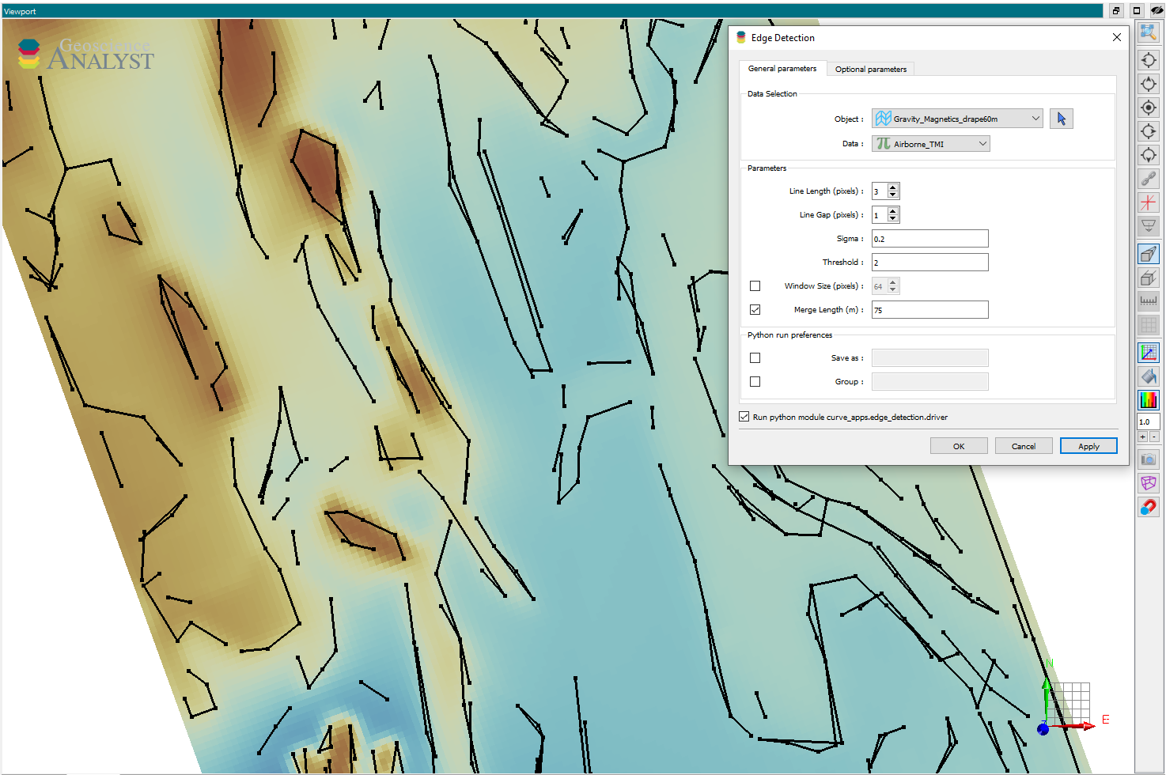Click the red magnet snap icon

click(x=1149, y=507)
